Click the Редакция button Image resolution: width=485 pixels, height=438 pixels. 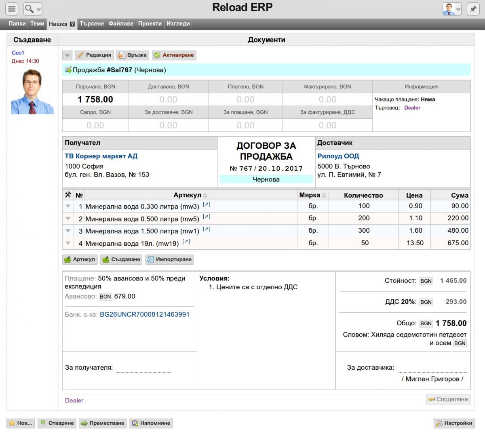(x=95, y=55)
